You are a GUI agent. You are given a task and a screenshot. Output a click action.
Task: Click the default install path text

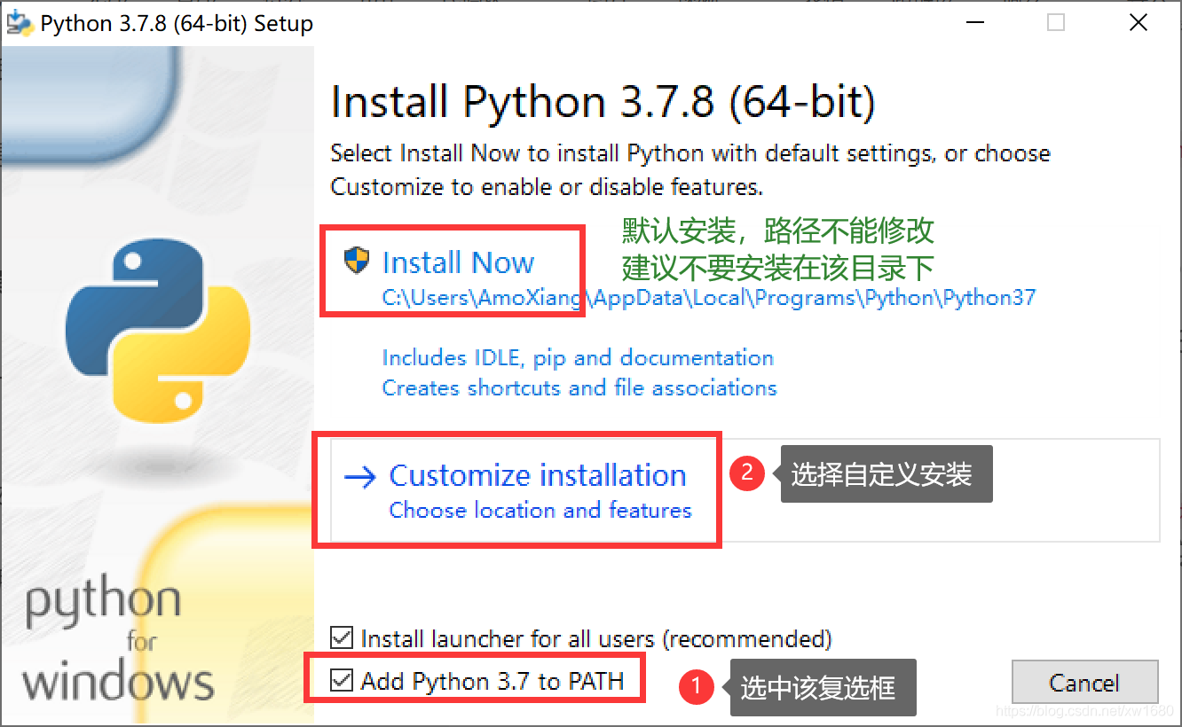pyautogui.click(x=708, y=298)
